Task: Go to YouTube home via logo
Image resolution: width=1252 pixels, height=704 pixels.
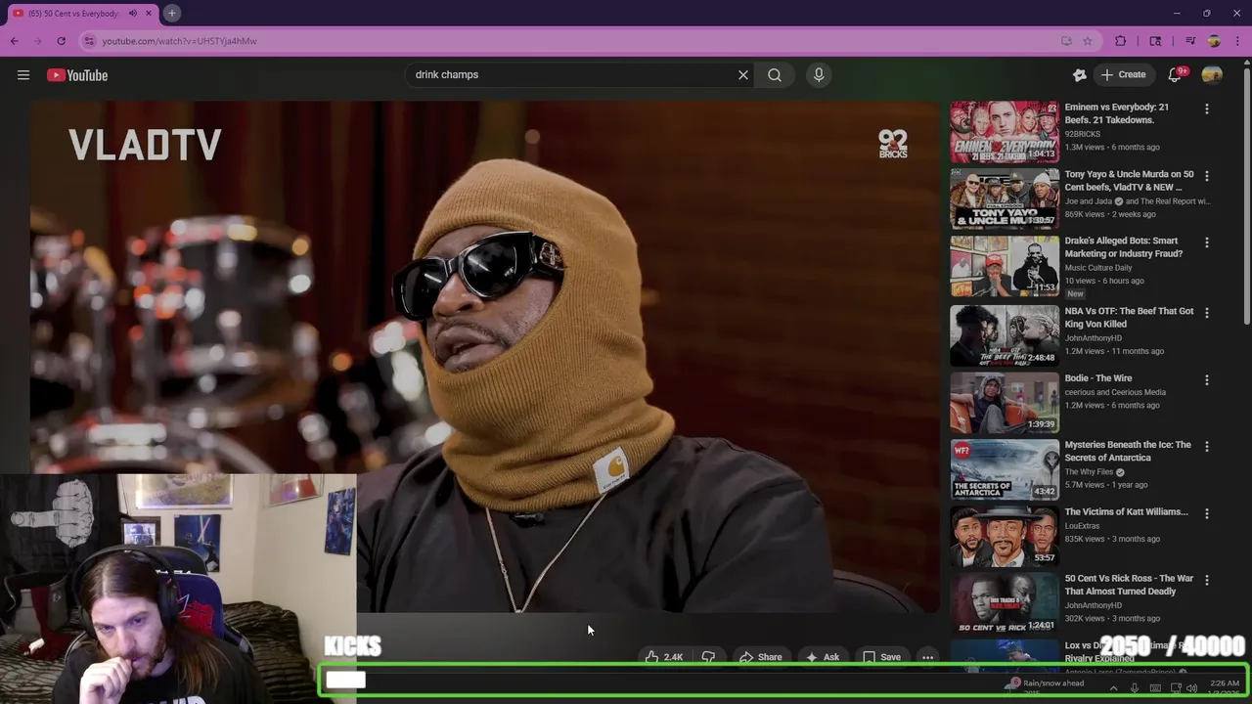Action: [x=77, y=75]
